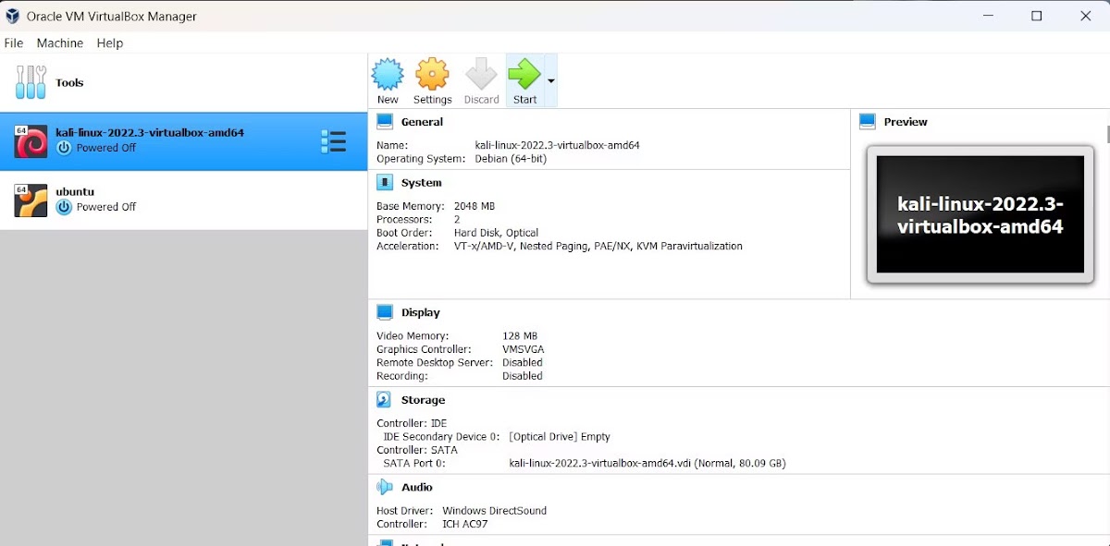Open the System settings heading link
The height and width of the screenshot is (546, 1110).
point(422,183)
